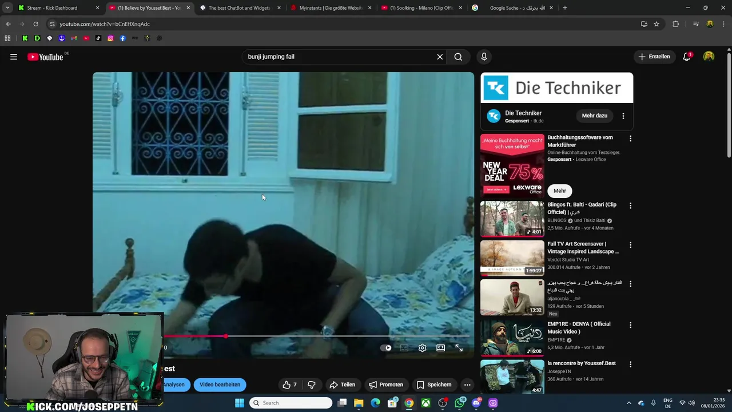The image size is (732, 412).
Task: Click the Video bearbeiten button
Action: click(x=220, y=385)
